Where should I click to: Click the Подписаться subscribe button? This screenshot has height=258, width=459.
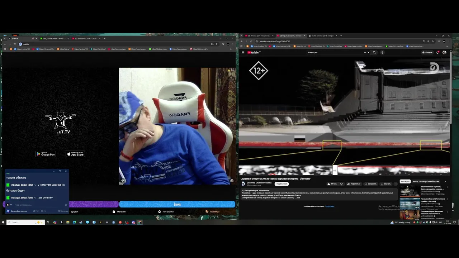281,184
